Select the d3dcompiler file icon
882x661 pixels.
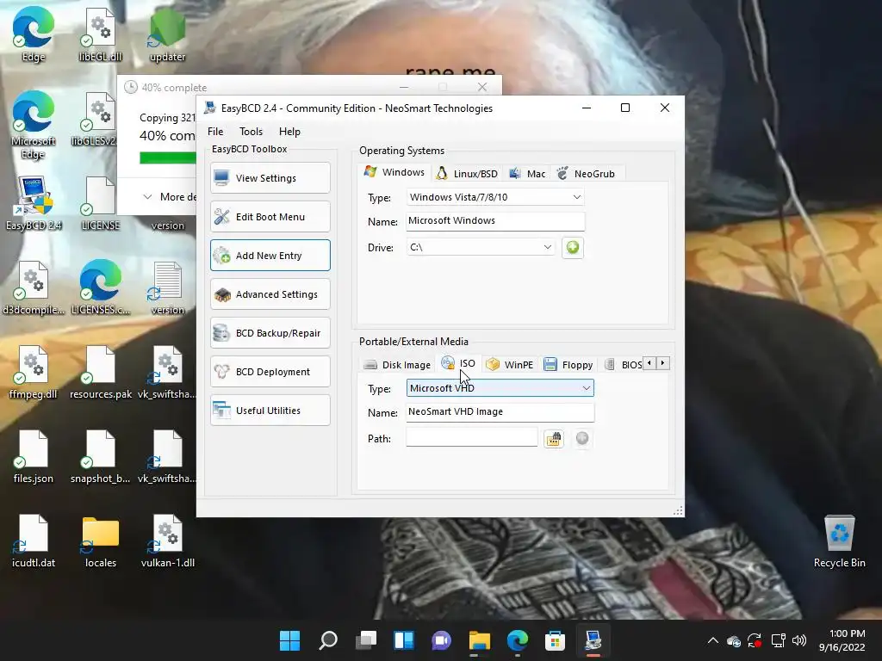click(34, 287)
